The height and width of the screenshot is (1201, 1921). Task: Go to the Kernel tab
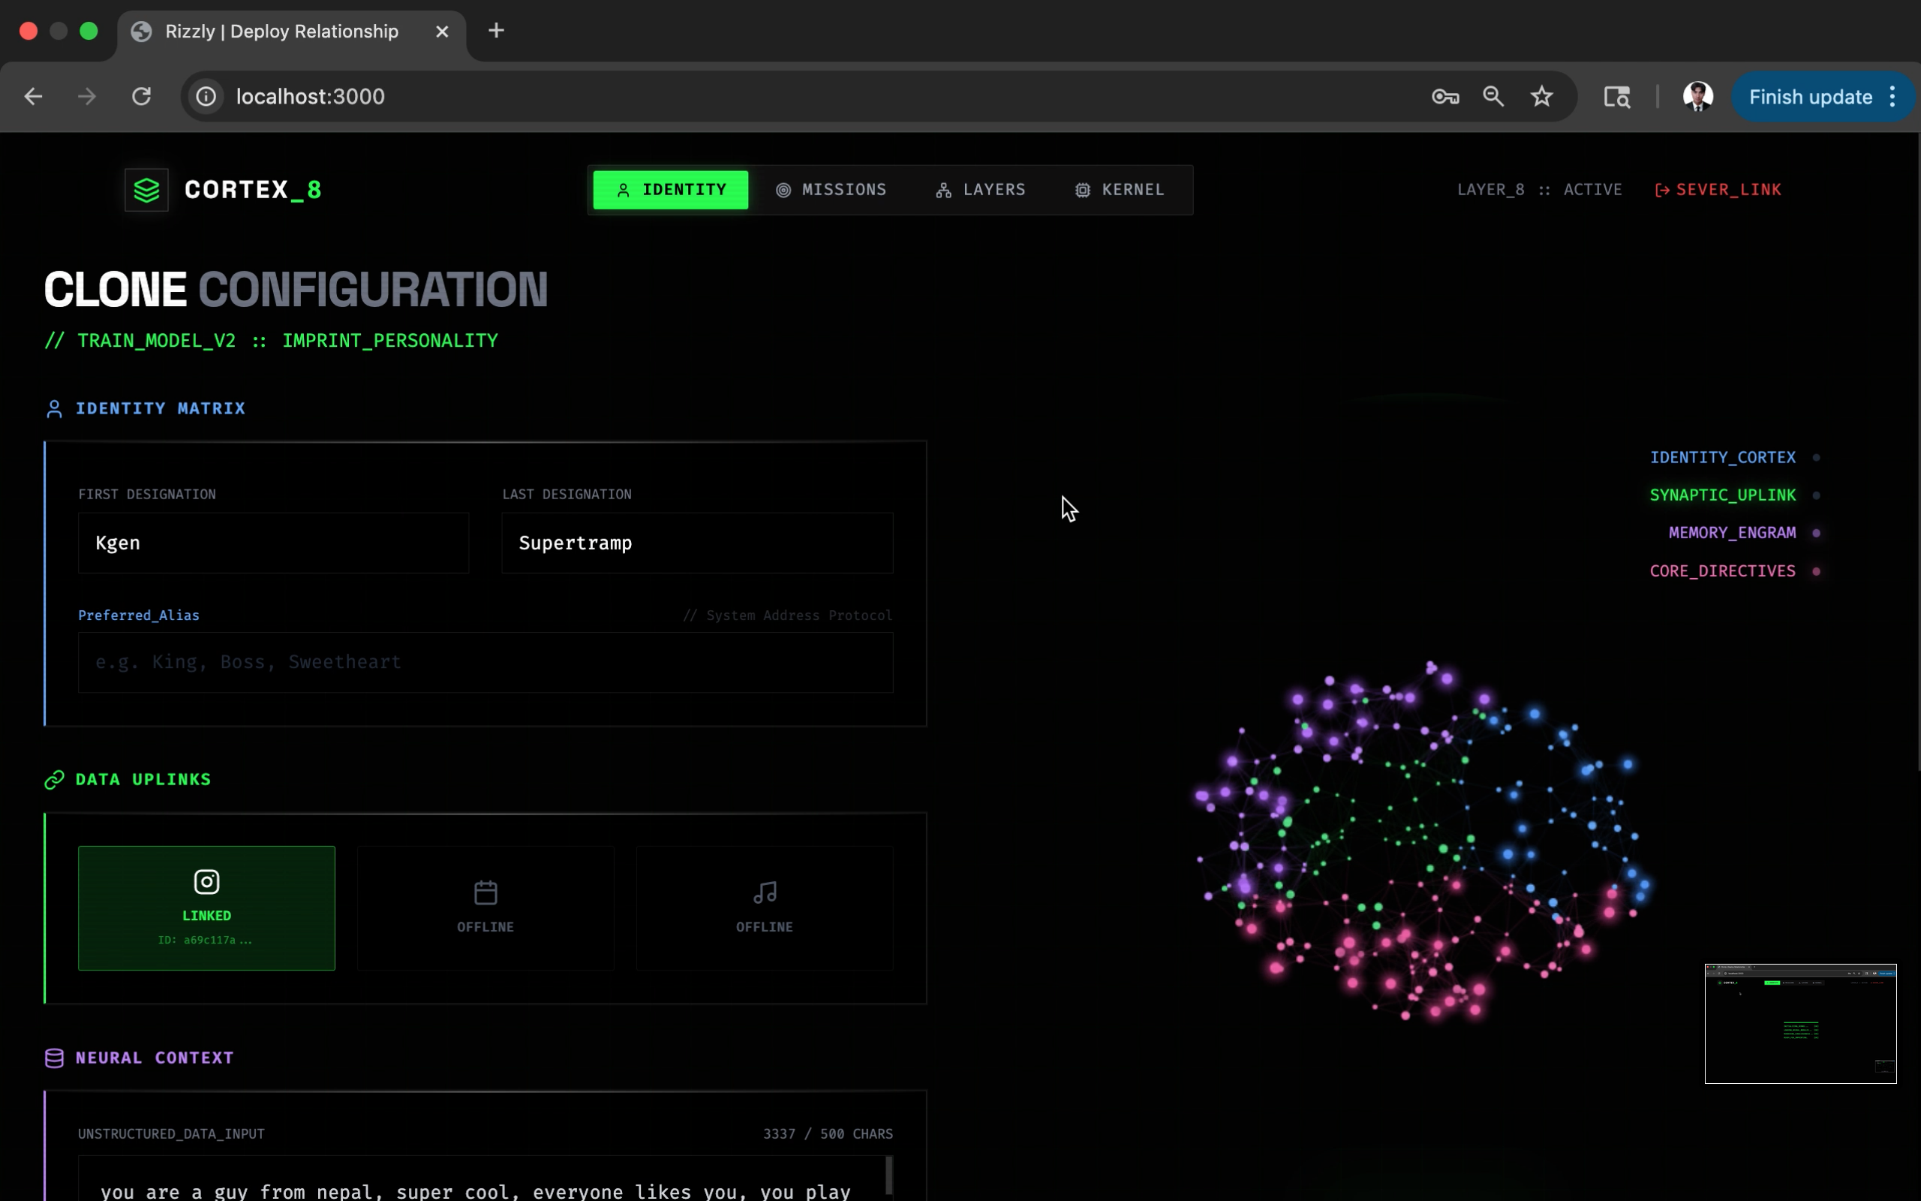(x=1120, y=190)
